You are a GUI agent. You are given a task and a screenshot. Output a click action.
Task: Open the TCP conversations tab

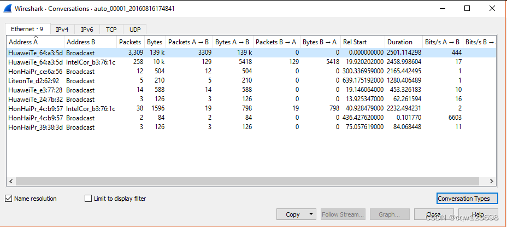pyautogui.click(x=111, y=30)
